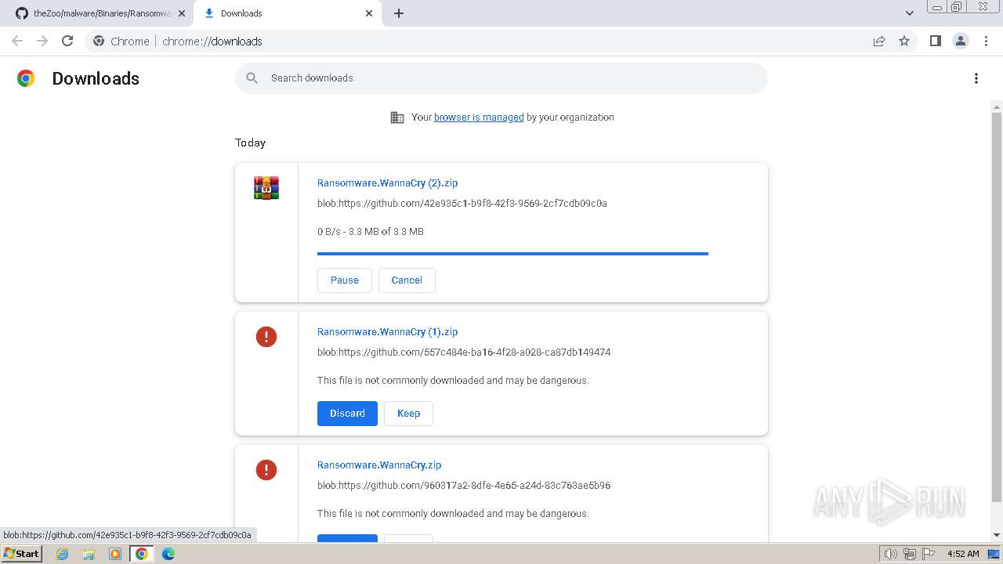This screenshot has height=564, width=1003.
Task: Click the 'Today' date heading
Action: point(250,143)
